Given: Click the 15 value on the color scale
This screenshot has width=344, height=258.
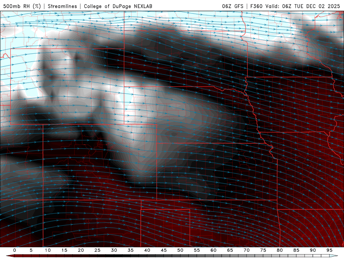Looking at the screenshot, I should tap(64, 250).
